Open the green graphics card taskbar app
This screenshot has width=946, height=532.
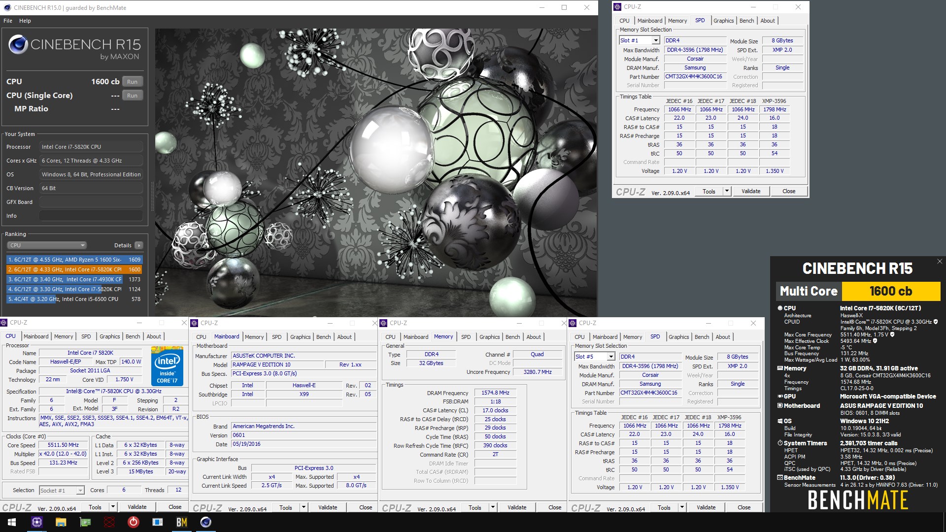point(85,522)
